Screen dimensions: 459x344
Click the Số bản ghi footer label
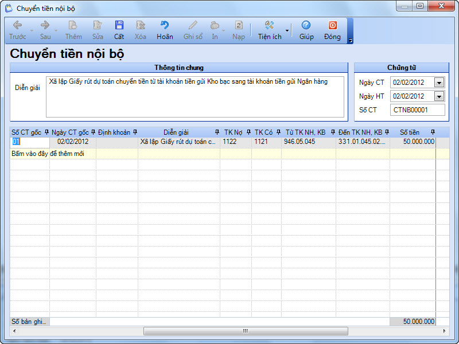(29, 322)
